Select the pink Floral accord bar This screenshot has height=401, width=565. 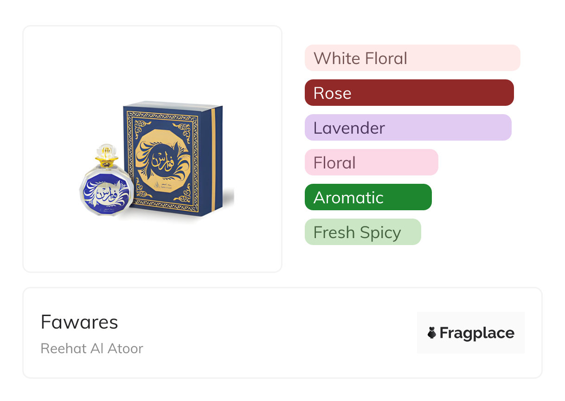371,162
